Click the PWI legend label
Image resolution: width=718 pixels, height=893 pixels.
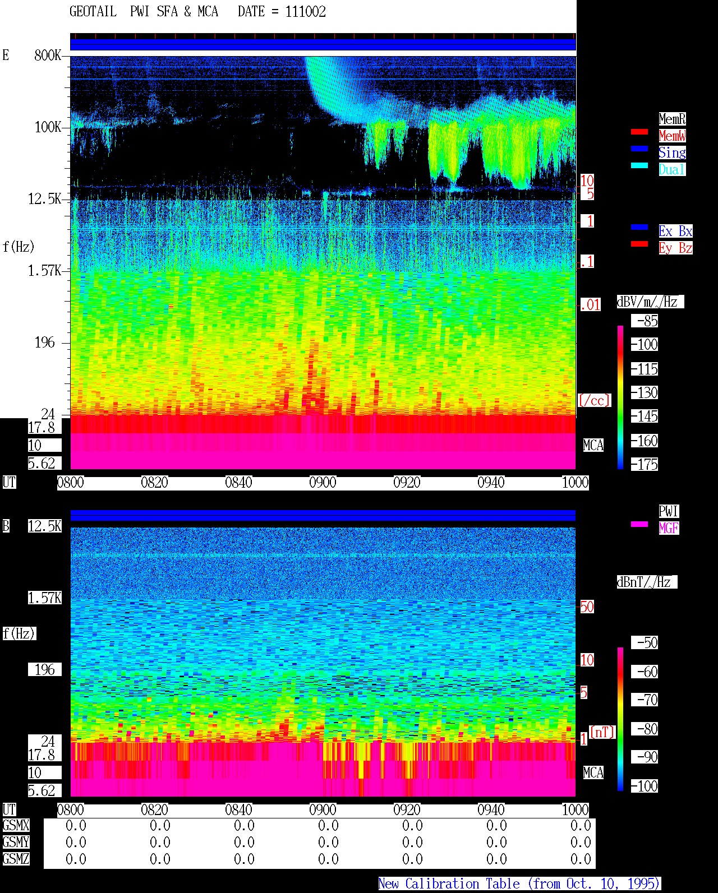point(669,511)
